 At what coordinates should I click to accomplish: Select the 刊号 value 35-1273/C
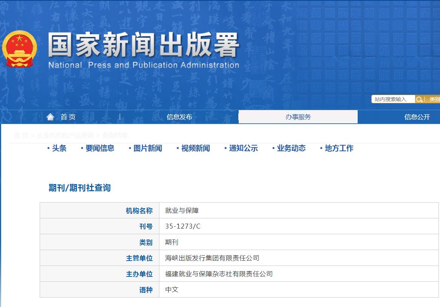[182, 226]
